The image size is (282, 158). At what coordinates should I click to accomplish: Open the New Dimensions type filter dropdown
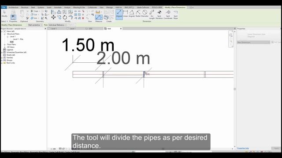coord(253,42)
